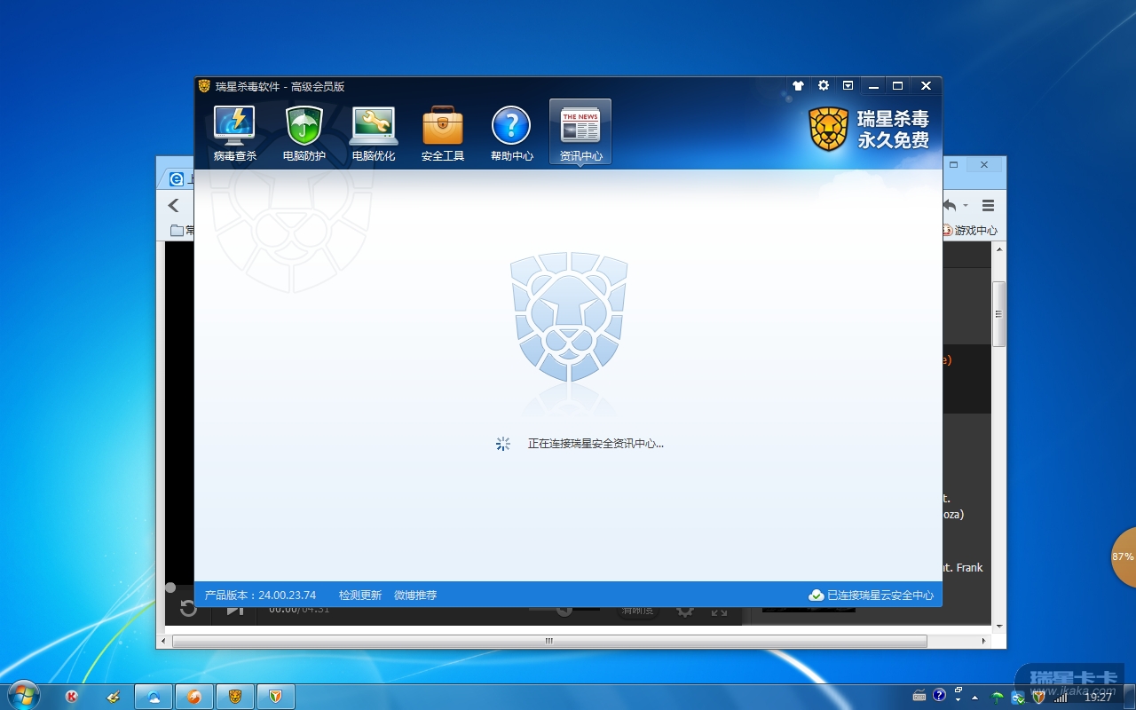Click the green umbrella tray icon

tap(998, 697)
